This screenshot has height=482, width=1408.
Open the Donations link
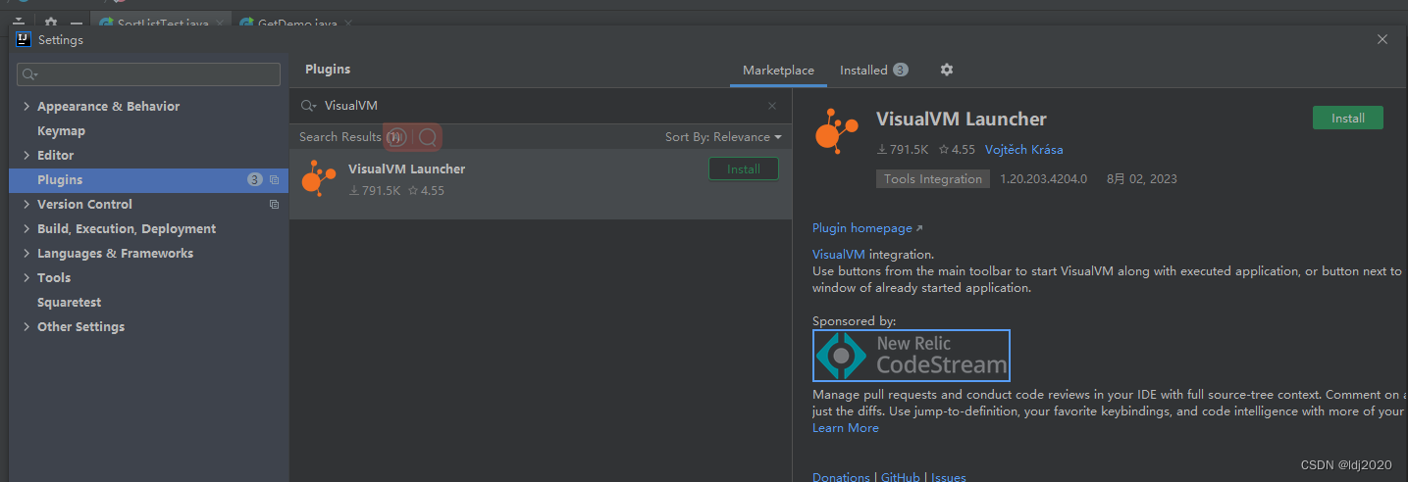(x=841, y=477)
